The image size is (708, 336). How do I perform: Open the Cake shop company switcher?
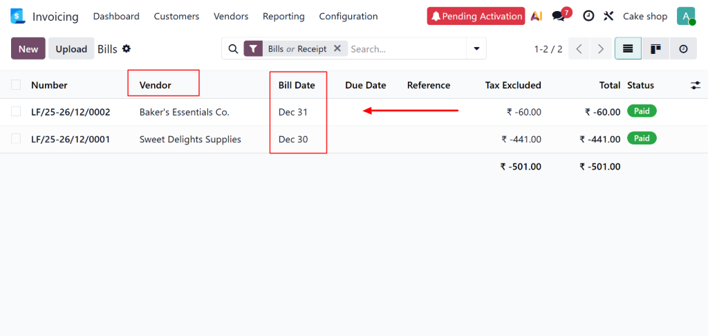tap(645, 16)
